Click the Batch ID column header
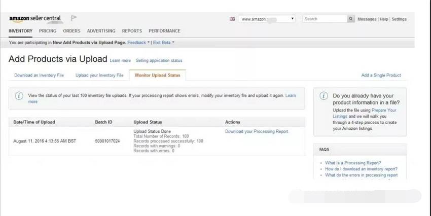Screen dimensions: 431x216 103,122
